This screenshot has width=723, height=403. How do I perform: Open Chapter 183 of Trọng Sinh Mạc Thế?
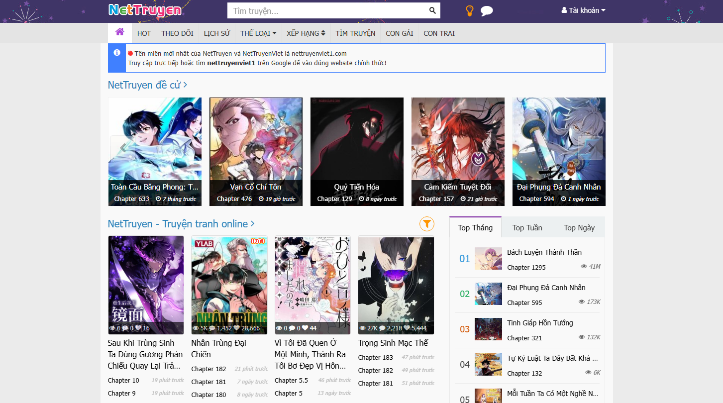pos(375,358)
